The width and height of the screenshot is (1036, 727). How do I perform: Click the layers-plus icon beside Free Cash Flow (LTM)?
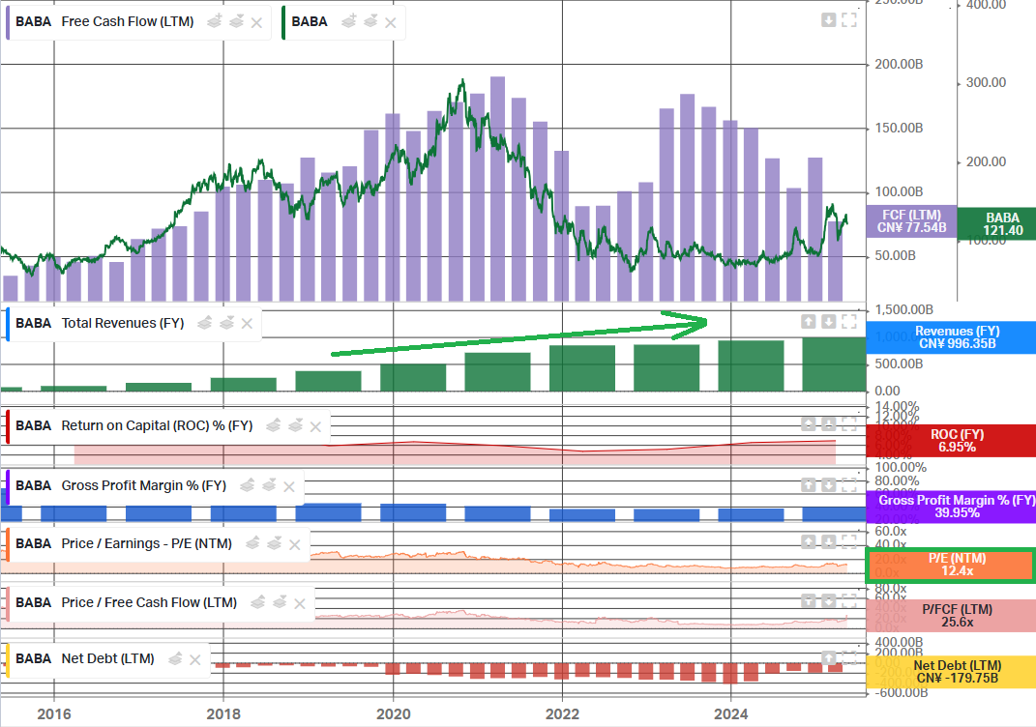pos(214,22)
